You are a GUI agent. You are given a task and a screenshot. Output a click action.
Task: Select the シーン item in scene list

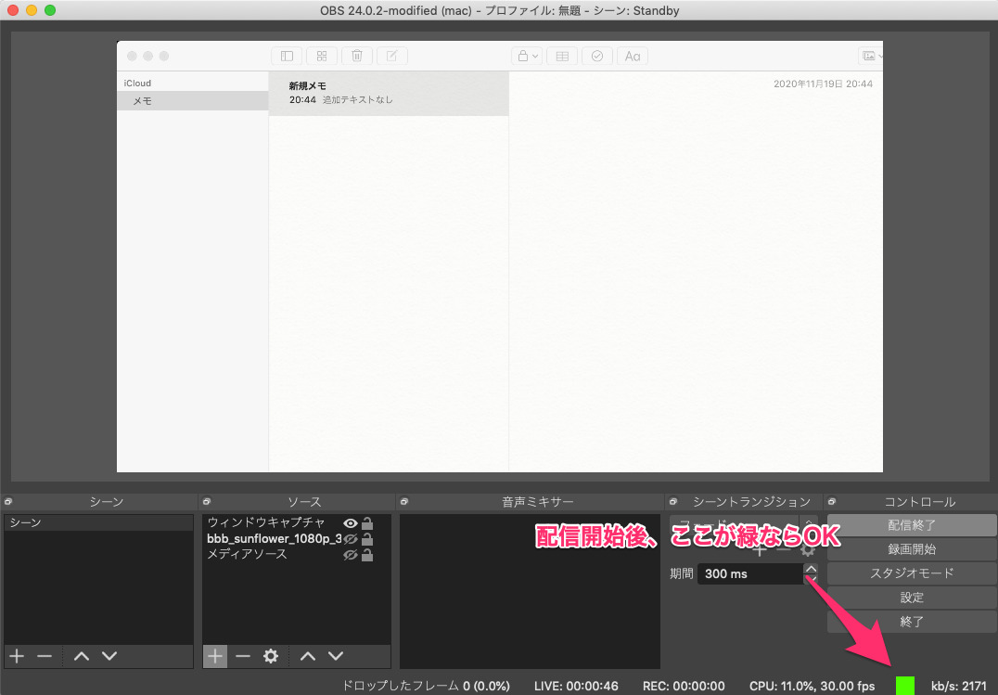tap(98, 522)
